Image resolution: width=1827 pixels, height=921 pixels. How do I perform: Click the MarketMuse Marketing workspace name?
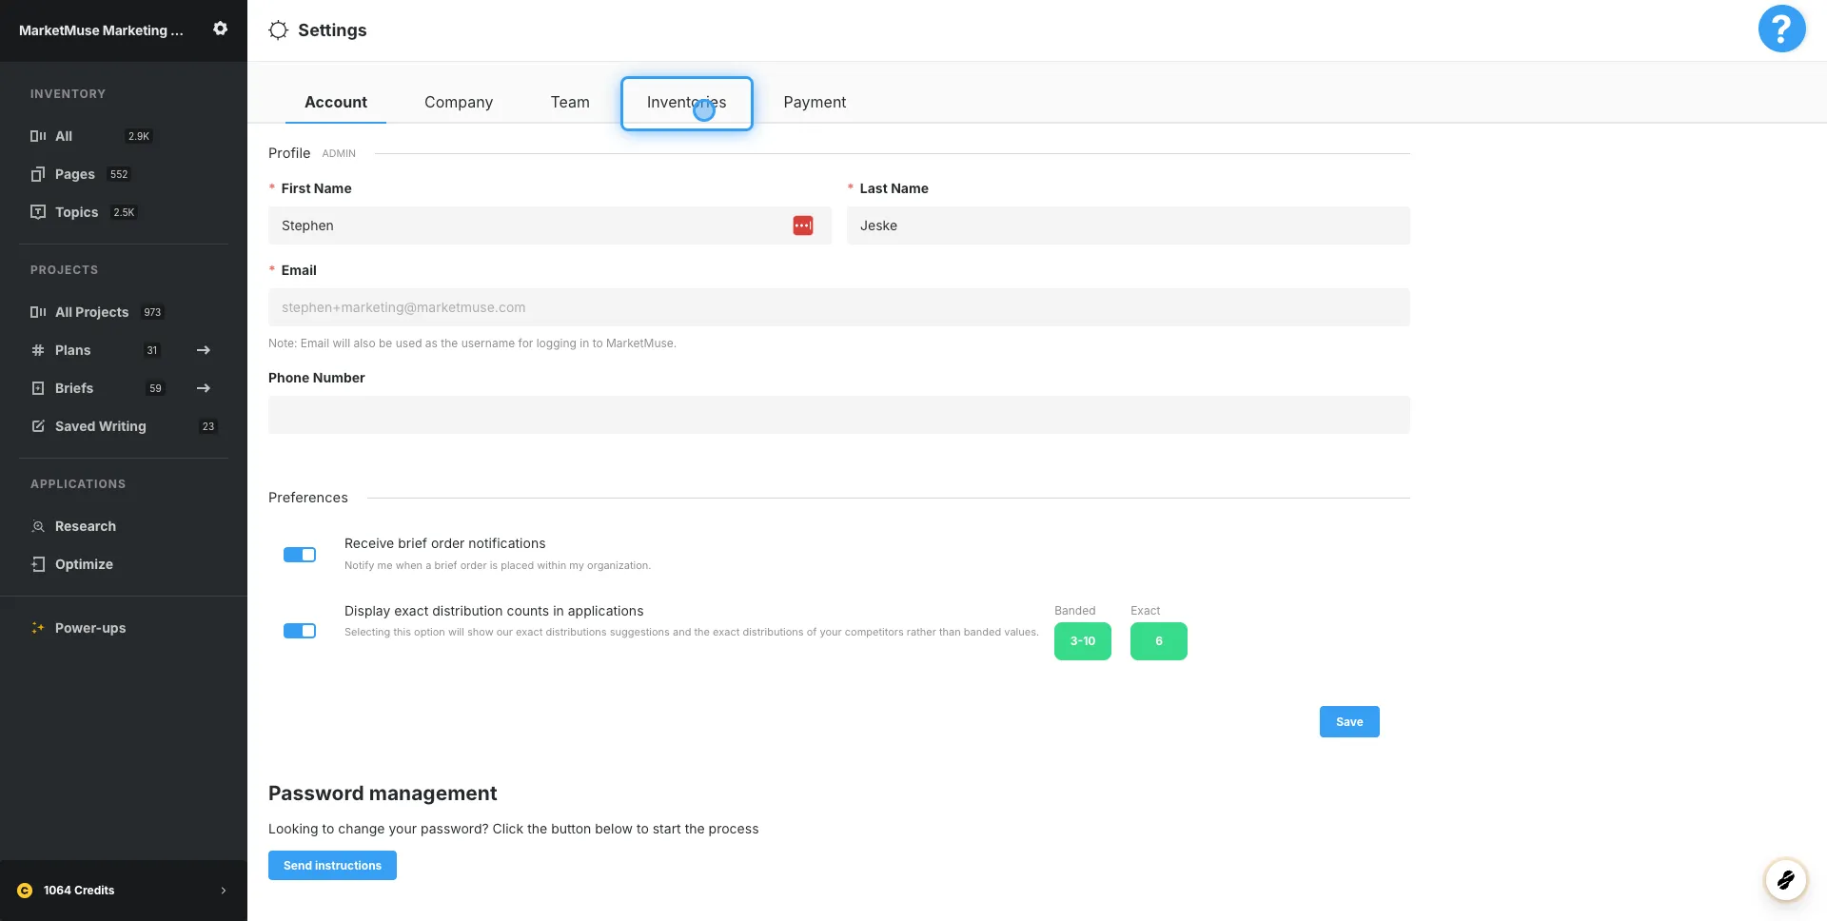101,30
